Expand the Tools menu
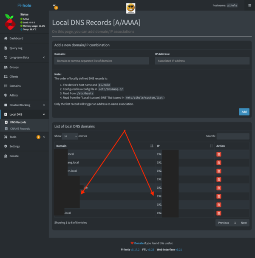 24,137
